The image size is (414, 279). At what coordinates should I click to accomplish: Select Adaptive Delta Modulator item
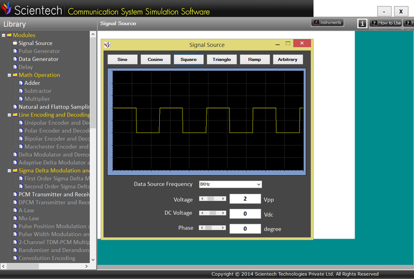pyautogui.click(x=54, y=163)
